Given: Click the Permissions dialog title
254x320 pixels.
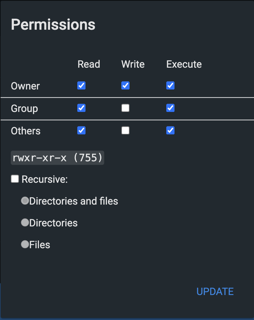Looking at the screenshot, I should pyautogui.click(x=53, y=24).
